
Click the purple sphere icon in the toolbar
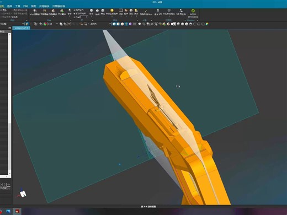130,24
